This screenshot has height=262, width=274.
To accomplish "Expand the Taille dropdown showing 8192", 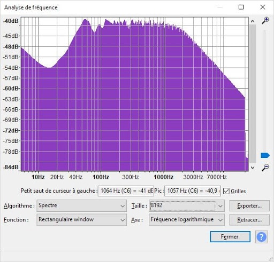I will point(187,205).
